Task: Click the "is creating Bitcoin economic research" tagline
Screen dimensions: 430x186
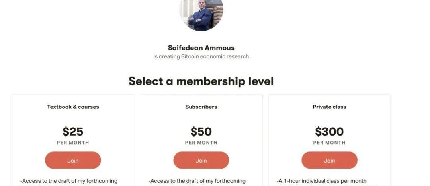Action: [x=201, y=56]
